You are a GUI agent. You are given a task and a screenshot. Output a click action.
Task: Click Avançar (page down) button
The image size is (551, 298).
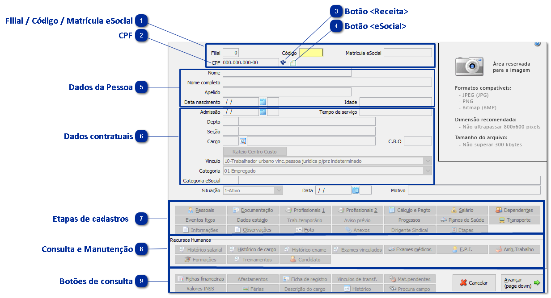point(521,283)
